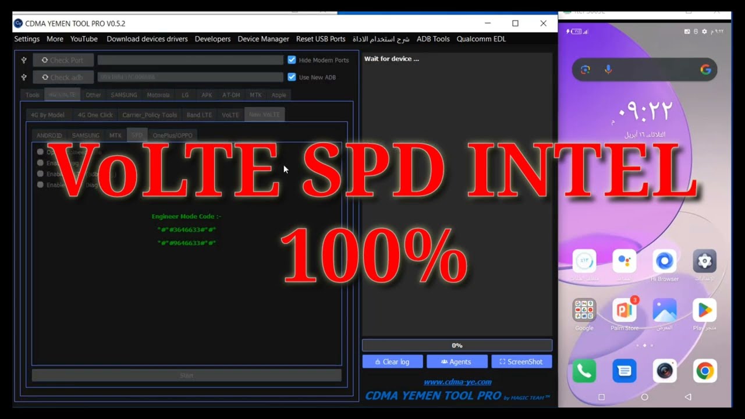
Task: Tap the Google Lens icon in search bar
Action: click(x=585, y=70)
